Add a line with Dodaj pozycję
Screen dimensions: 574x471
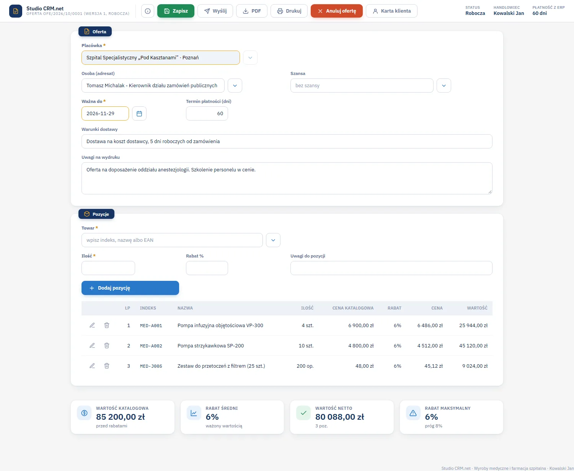[130, 288]
